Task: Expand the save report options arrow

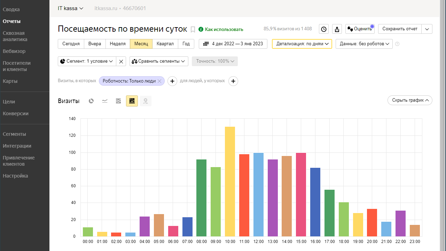Action: (x=427, y=29)
